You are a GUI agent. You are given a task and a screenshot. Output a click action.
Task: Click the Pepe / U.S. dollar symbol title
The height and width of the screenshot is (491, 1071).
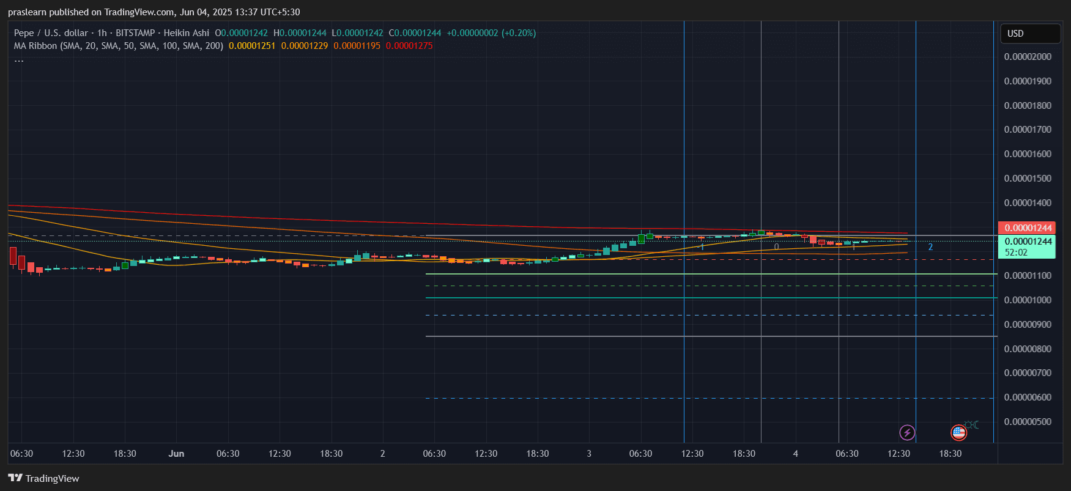(51, 33)
